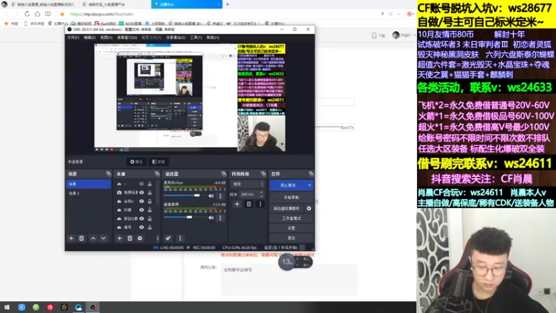Mute the 麦克风/Aux speaker icon
The width and height of the screenshot is (556, 313).
(211, 196)
